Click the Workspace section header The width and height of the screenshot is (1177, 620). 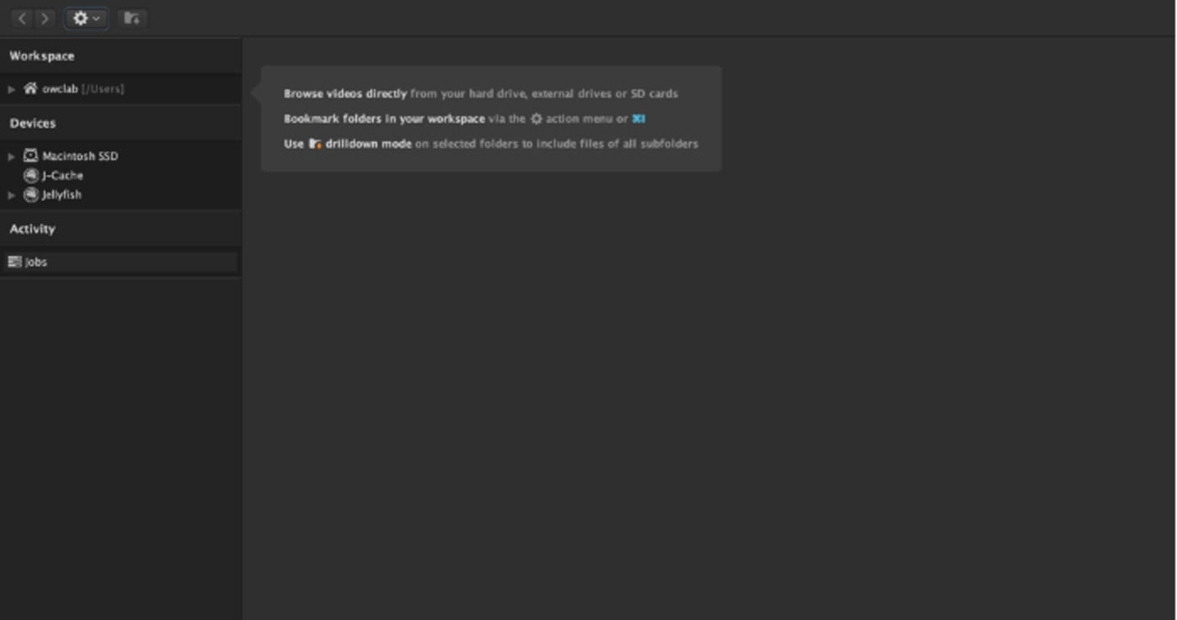(x=42, y=56)
